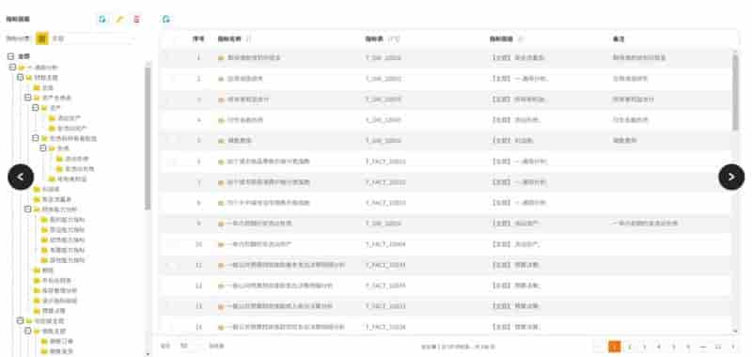The width and height of the screenshot is (752, 357).
Task: Go to page 4 in the pagination
Action: [660, 347]
